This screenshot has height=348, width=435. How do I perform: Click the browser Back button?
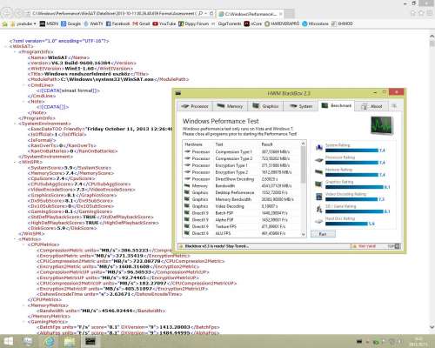(6, 13)
